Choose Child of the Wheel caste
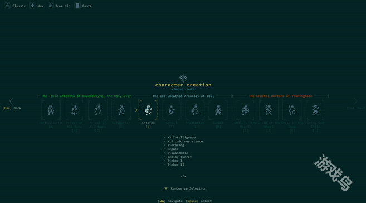 (x=269, y=110)
